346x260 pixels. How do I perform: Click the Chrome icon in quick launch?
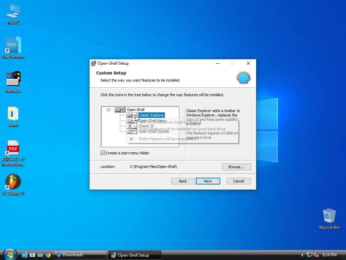point(48,255)
